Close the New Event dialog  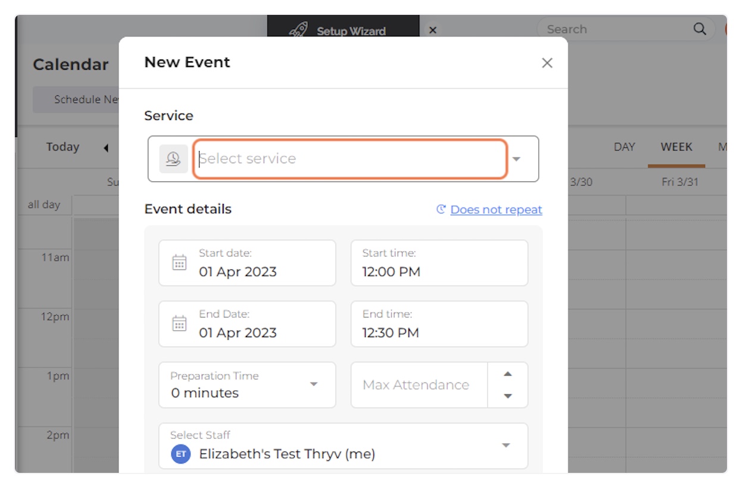coord(547,63)
